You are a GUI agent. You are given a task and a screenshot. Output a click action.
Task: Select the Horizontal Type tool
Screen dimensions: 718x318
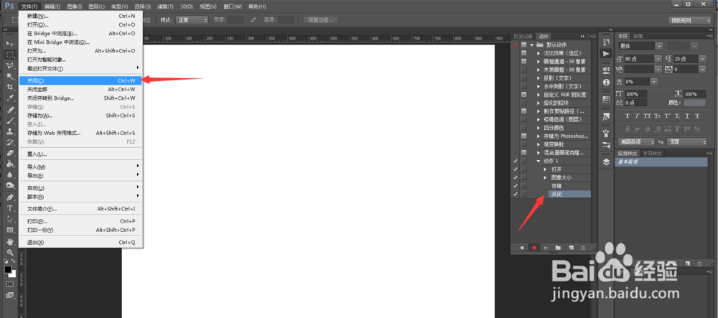click(x=9, y=208)
